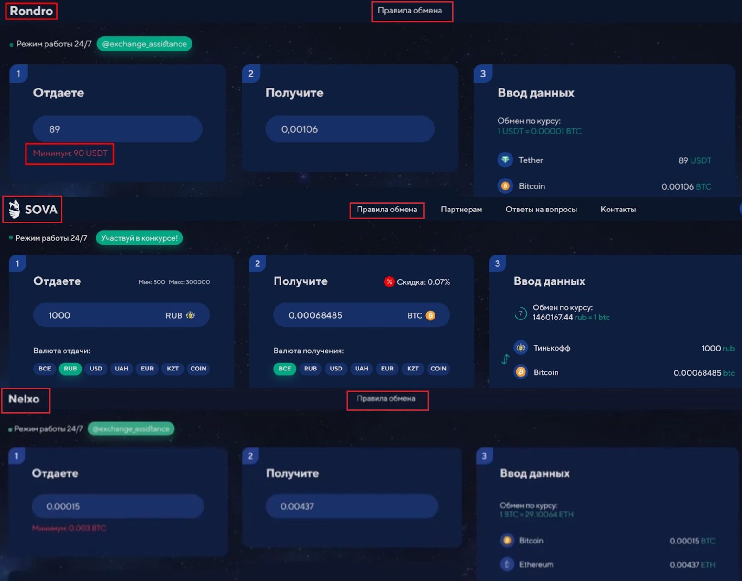Click Минимум: 0.003 BTC warning
Viewport: 742px width, 581px height.
[69, 529]
